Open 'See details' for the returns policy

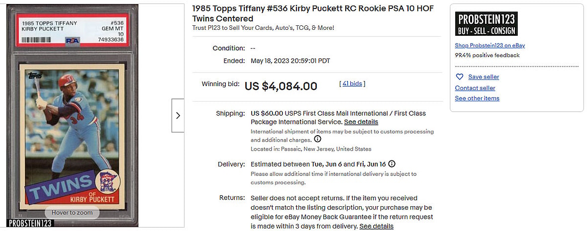tap(376, 226)
